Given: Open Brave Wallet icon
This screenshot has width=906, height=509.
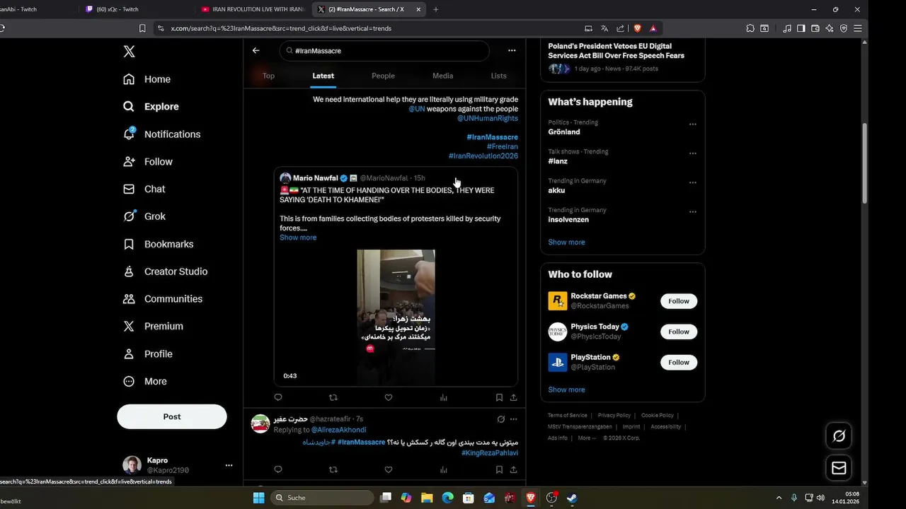Looking at the screenshot, I should 815,28.
